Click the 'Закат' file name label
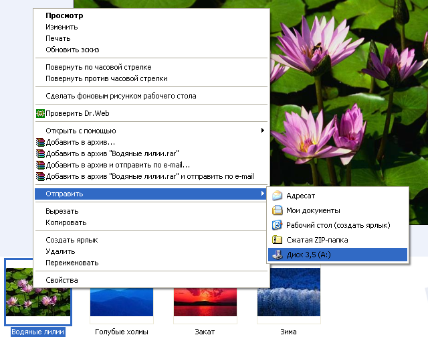The height and width of the screenshot is (339, 428). 205,332
